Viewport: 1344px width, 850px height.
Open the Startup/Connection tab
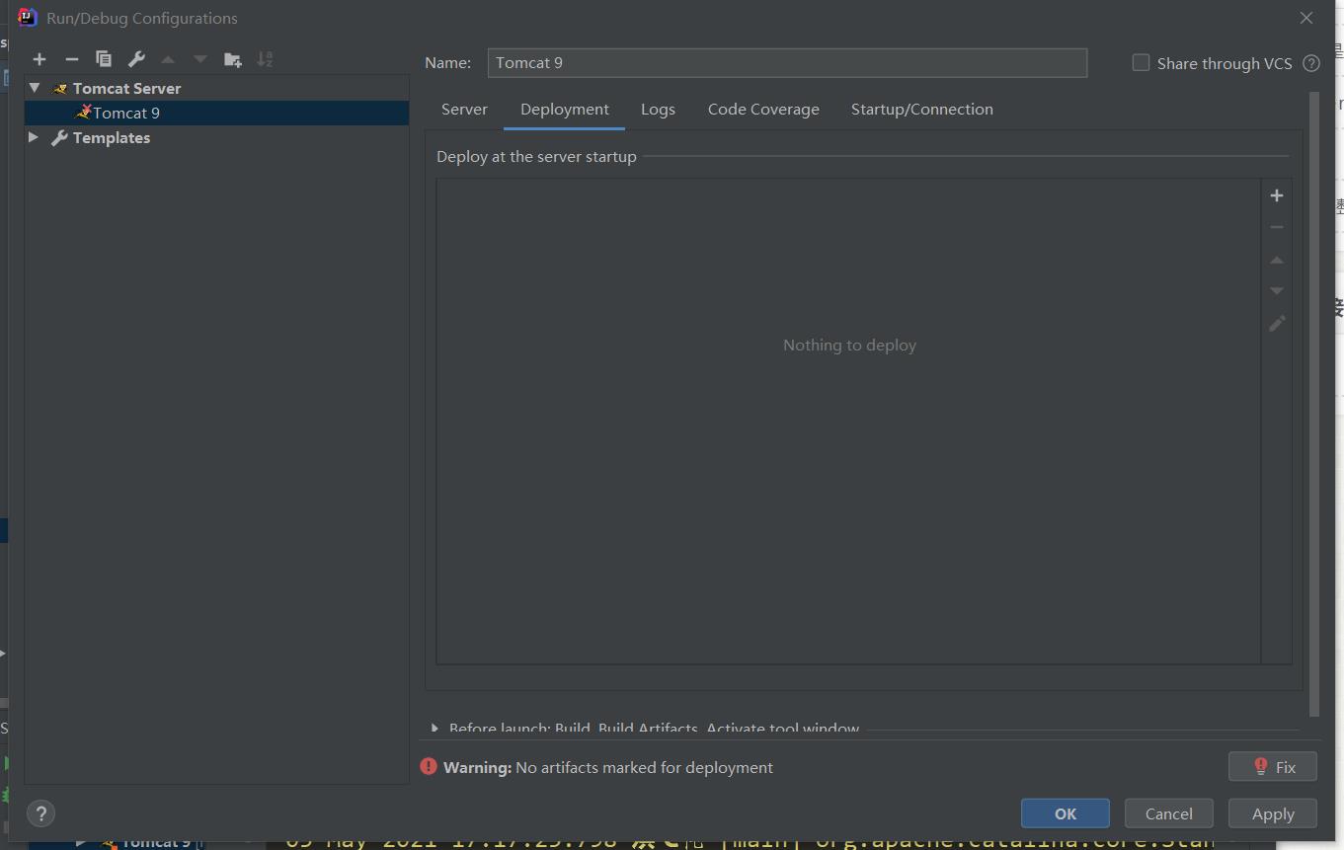pos(922,110)
